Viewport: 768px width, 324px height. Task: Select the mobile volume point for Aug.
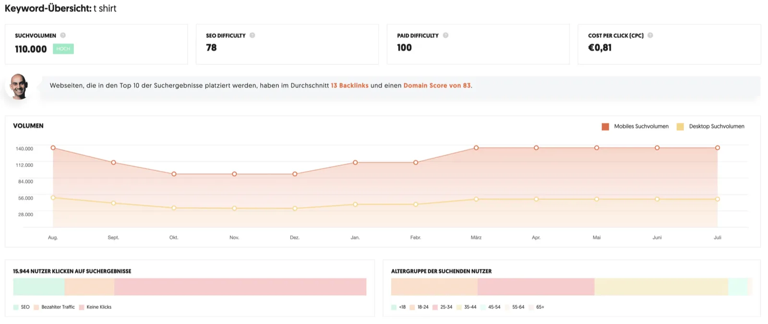point(53,148)
